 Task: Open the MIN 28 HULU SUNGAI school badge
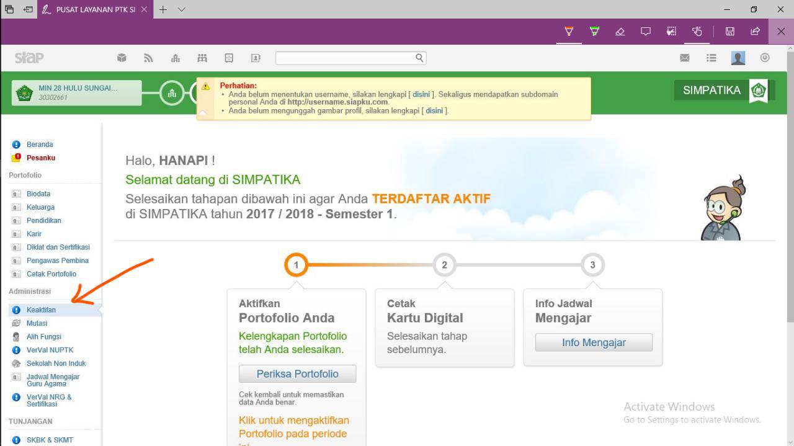click(77, 92)
